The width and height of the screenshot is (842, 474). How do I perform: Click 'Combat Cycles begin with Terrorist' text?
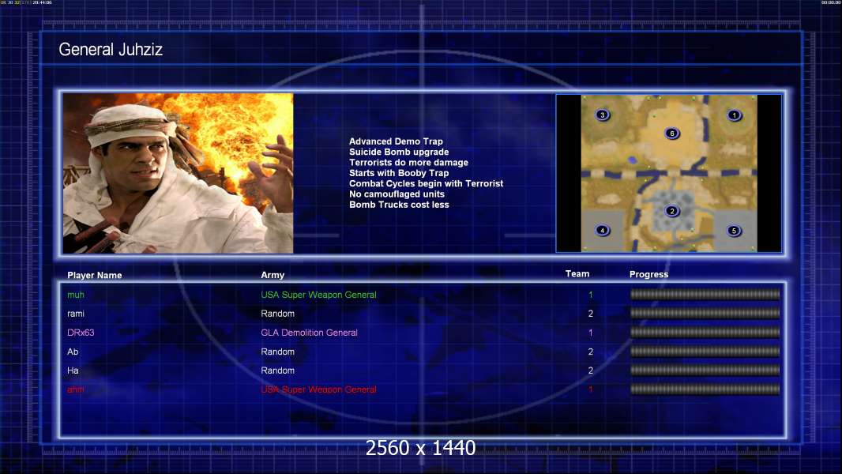pos(427,183)
